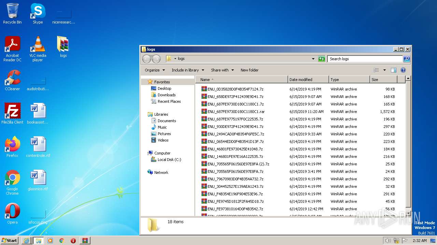
Task: Click the Opera taskbar icon
Action: click(73, 241)
